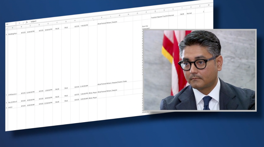The width and height of the screenshot is (264, 147).
Task: Select the Fountain Square/ Fourth St cell
Action: click(x=159, y=17)
